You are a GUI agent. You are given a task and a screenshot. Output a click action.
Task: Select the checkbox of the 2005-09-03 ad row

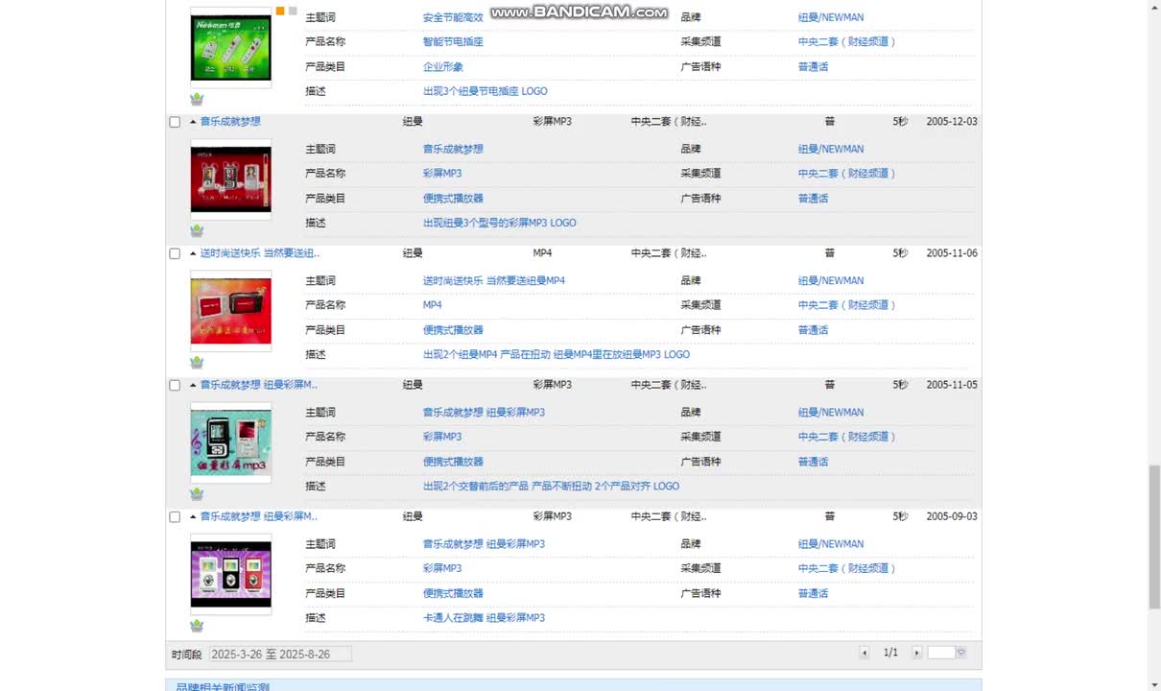[x=175, y=516]
